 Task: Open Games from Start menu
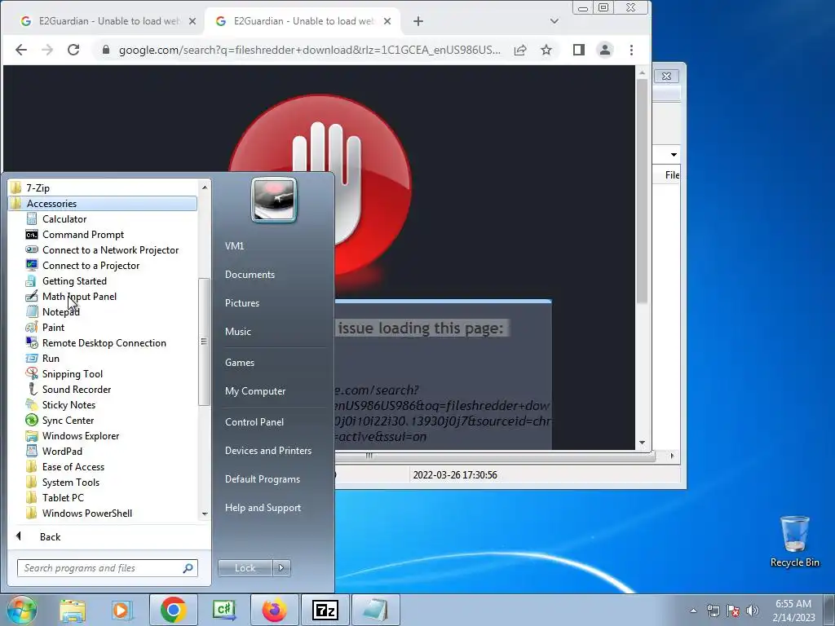click(x=240, y=363)
